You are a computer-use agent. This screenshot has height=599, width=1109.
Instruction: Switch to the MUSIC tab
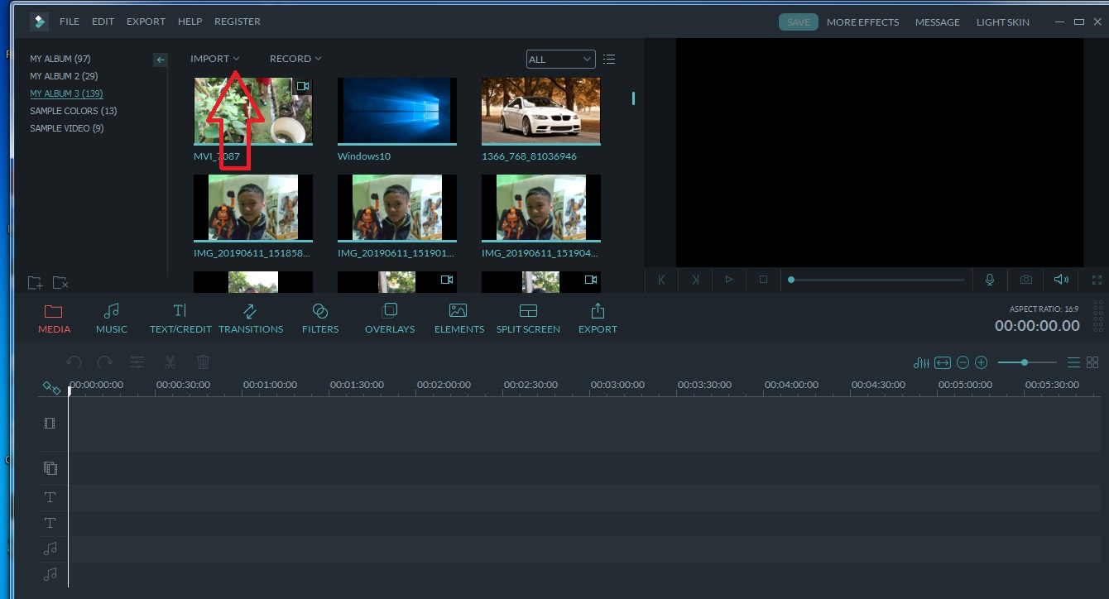tap(112, 319)
